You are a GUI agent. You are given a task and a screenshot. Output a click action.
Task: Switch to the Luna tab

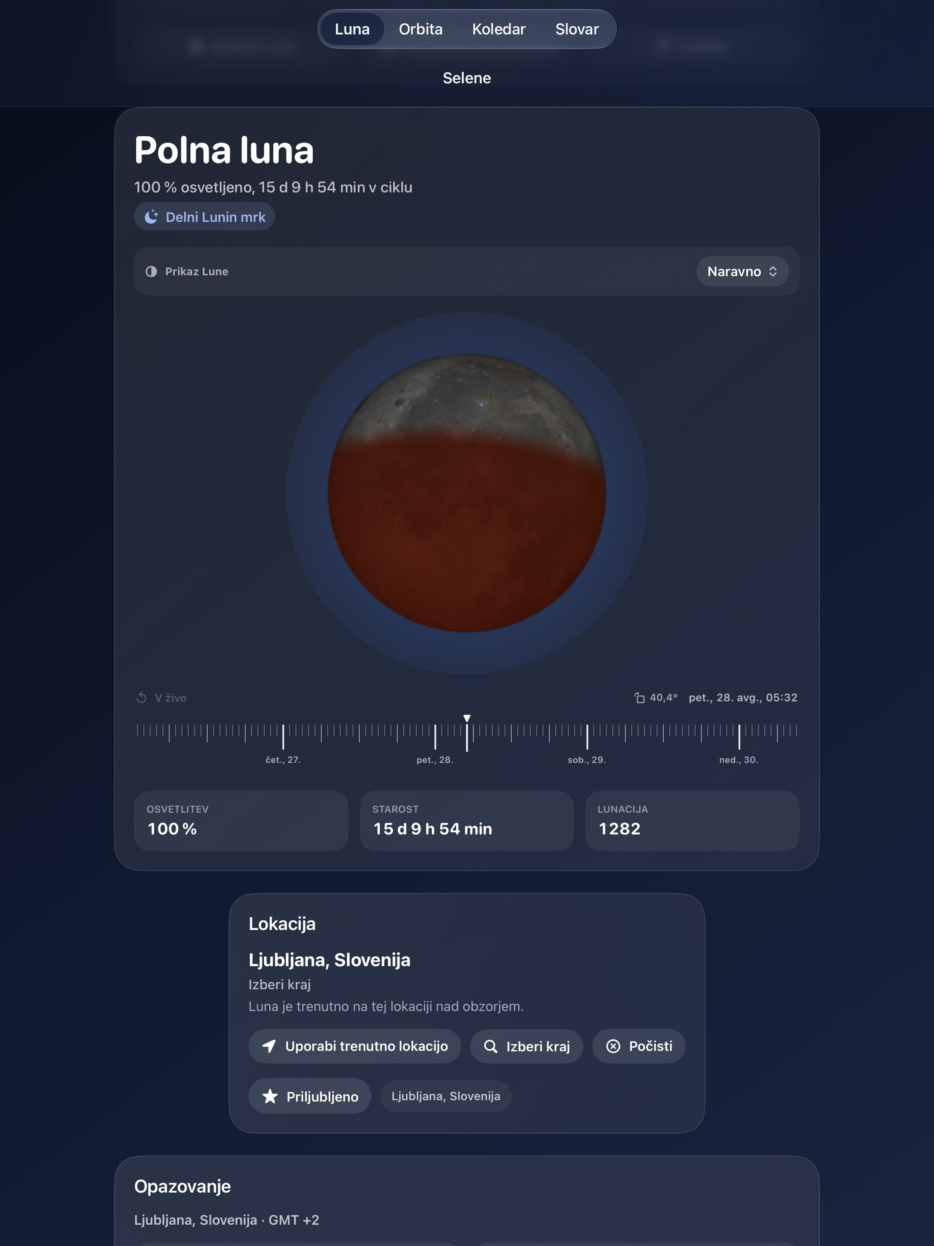pos(352,29)
